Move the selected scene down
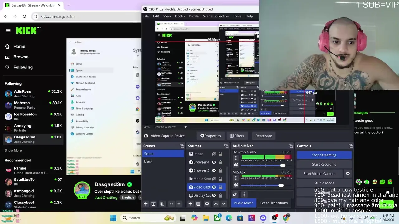This screenshot has height=224, width=399. [x=179, y=204]
